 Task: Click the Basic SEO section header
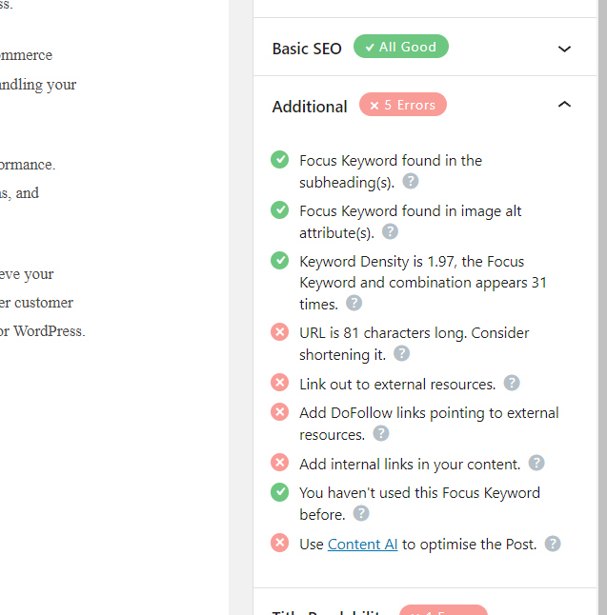coord(307,49)
